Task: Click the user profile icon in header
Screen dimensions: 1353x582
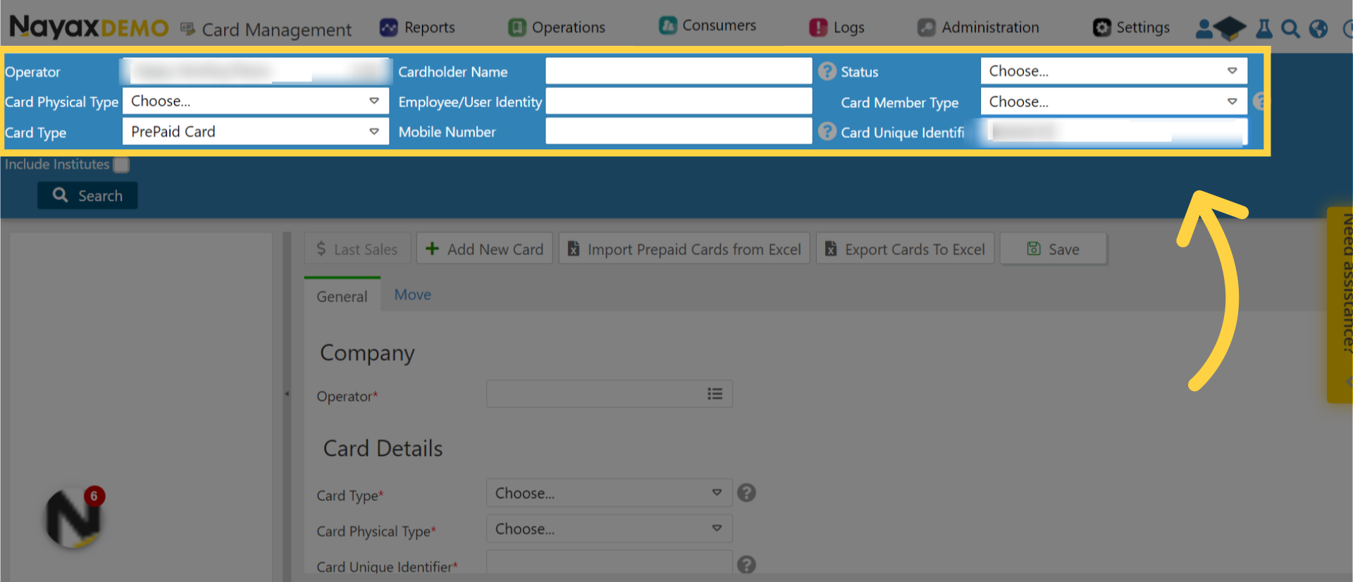Action: 1204,29
